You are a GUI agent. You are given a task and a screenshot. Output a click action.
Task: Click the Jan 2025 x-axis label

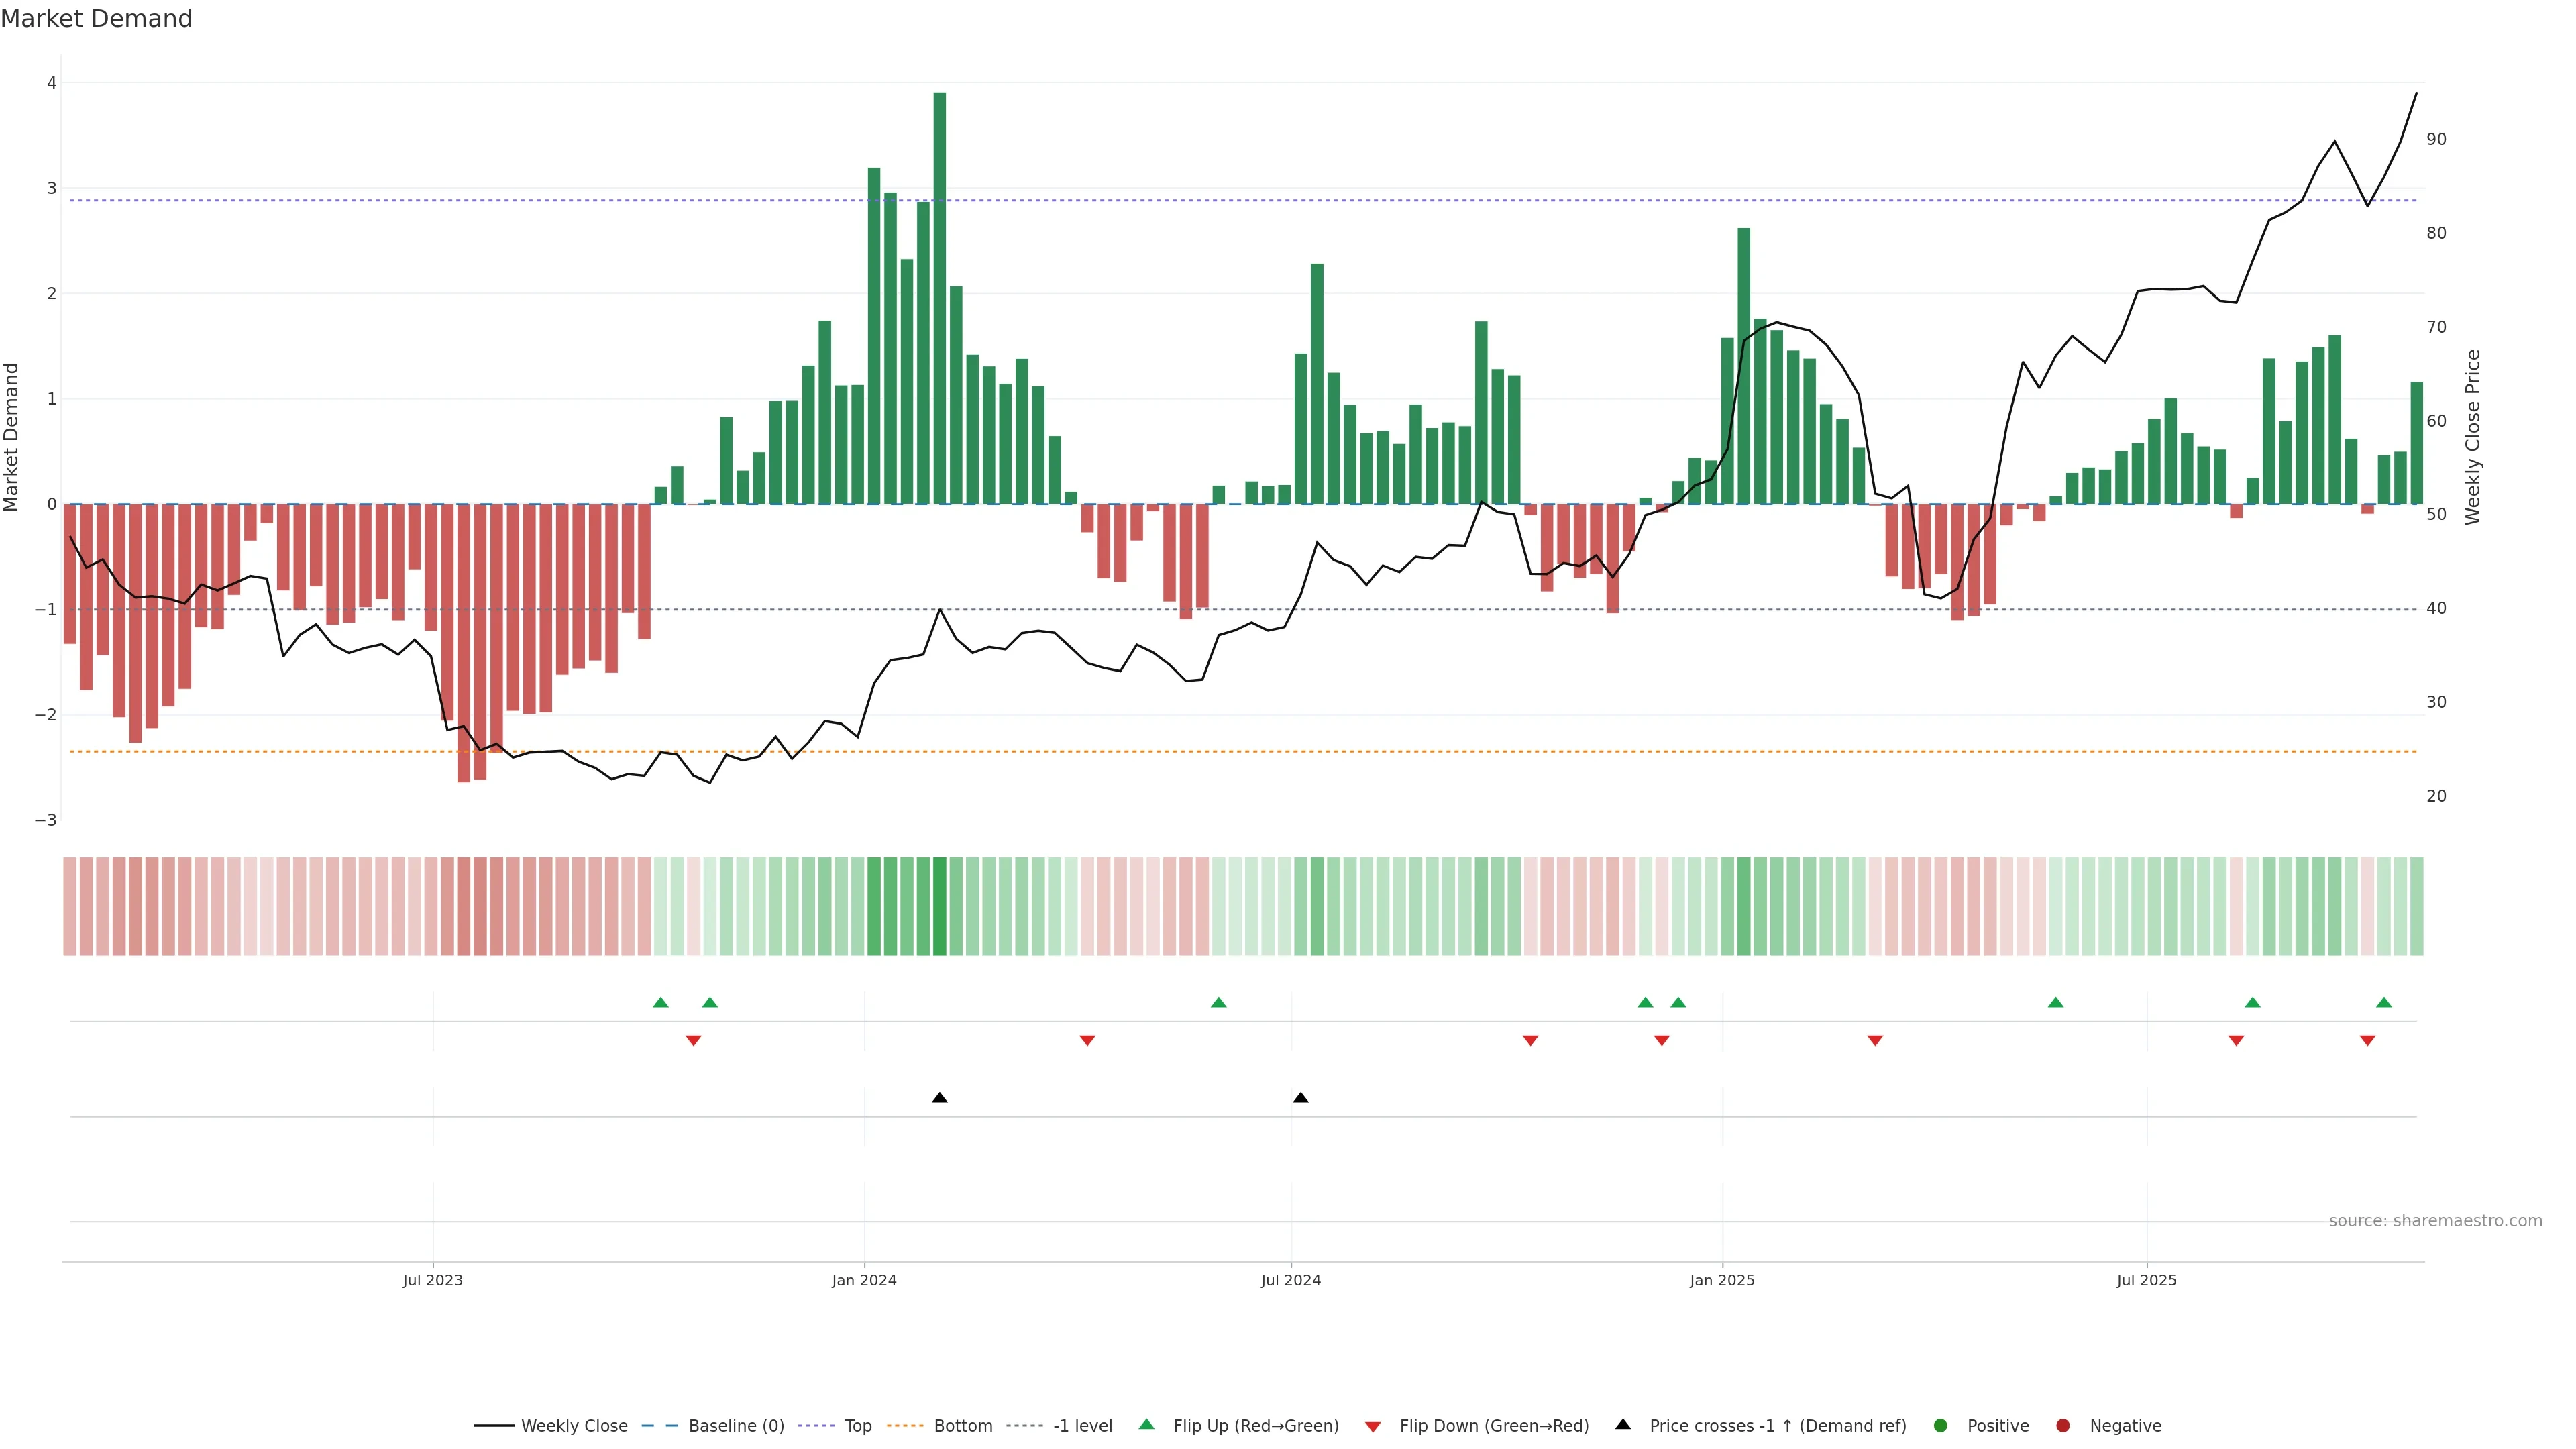click(1721, 1280)
